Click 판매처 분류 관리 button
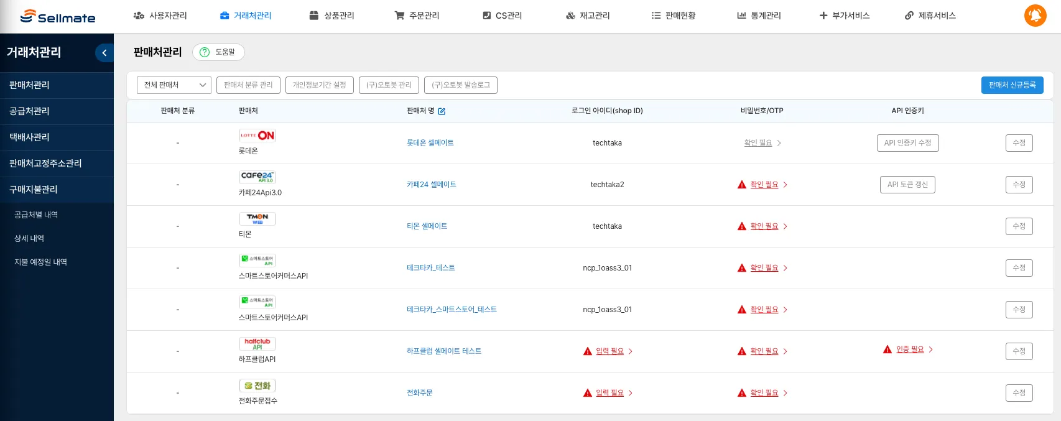1061x421 pixels. pyautogui.click(x=248, y=85)
